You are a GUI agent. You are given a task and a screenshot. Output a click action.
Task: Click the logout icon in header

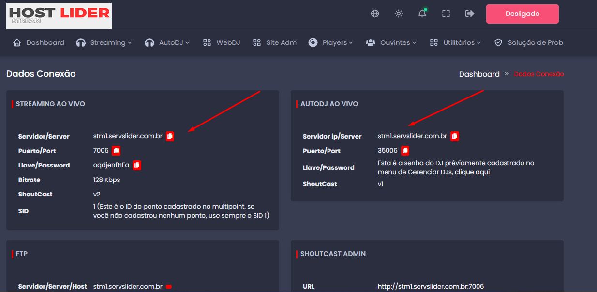(469, 14)
